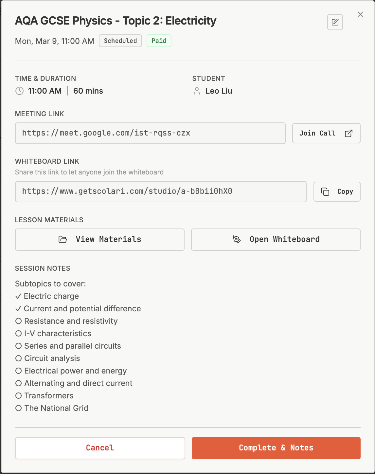Select the whiteboard link text field

160,191
